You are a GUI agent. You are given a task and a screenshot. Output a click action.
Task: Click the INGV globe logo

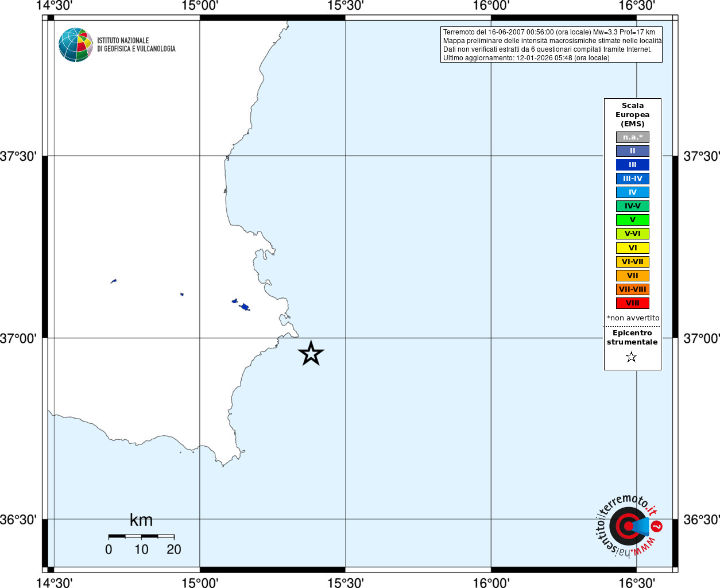(x=76, y=45)
